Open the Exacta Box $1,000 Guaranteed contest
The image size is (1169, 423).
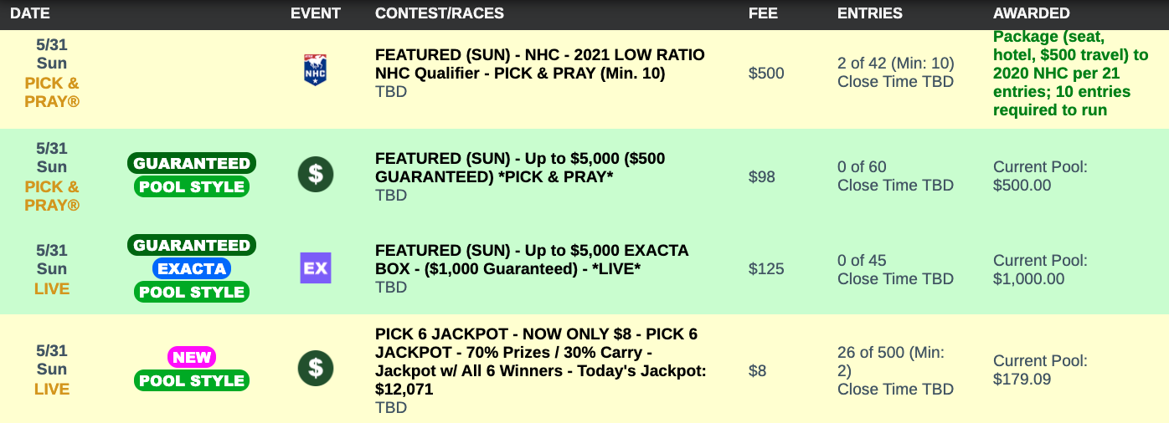tap(532, 259)
